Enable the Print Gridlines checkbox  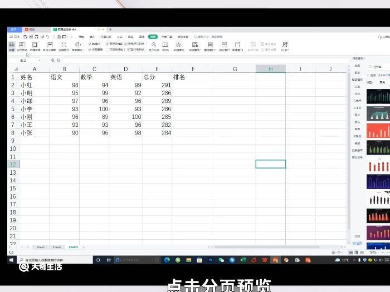pyautogui.click(x=114, y=50)
